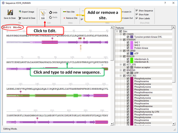This screenshot has height=133, width=178.
Task: Click the NP_BIND ATP blue color swatch
Action: (132, 54)
